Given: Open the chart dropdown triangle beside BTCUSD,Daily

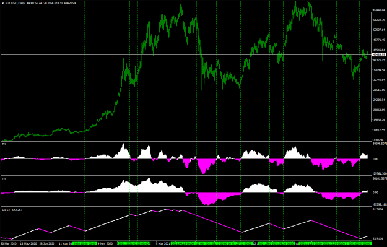Looking at the screenshot, I should [2, 3].
